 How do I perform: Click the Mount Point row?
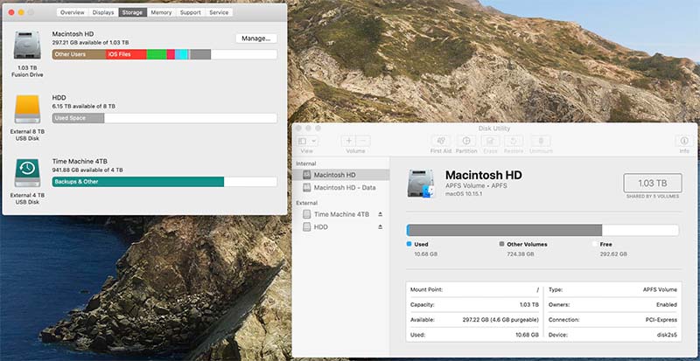474,289
